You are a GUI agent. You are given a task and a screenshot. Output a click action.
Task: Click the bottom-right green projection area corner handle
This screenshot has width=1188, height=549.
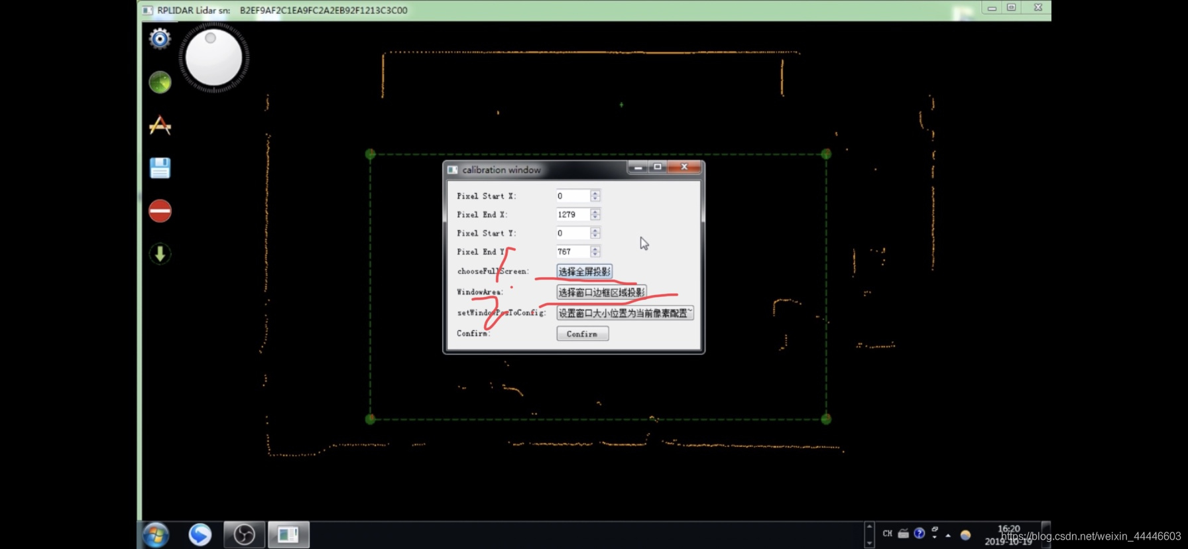(x=826, y=419)
